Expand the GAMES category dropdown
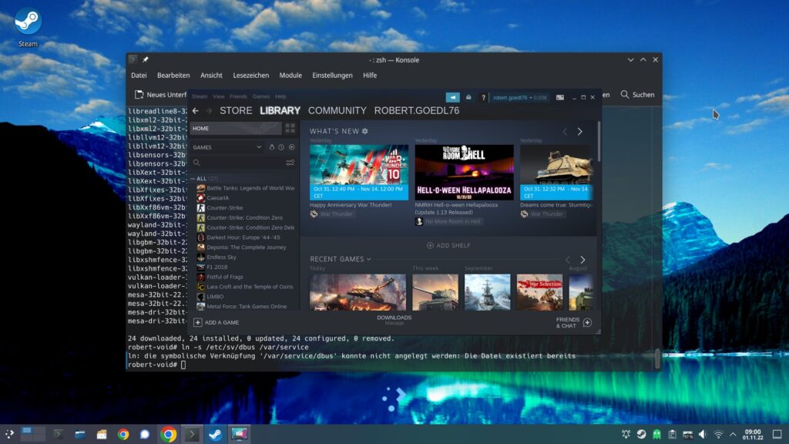 pos(259,147)
